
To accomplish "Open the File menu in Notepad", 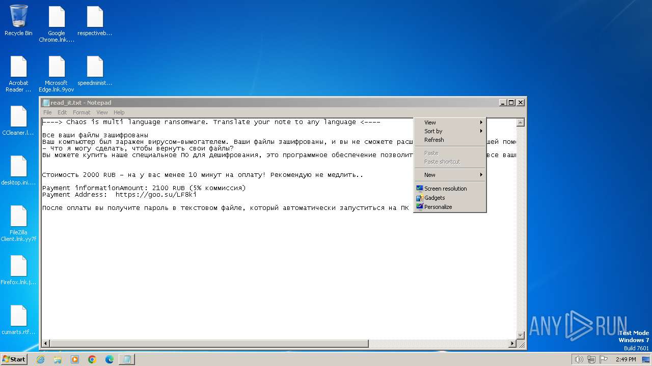I will pyautogui.click(x=47, y=112).
